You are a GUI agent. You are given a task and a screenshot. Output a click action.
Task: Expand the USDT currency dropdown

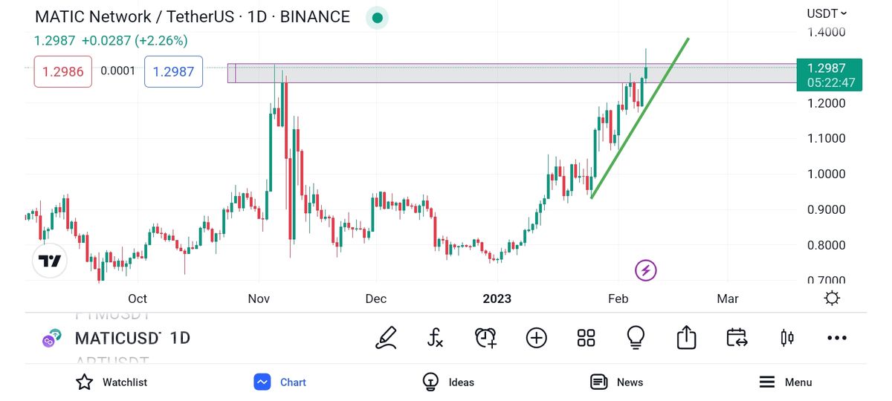pyautogui.click(x=827, y=13)
